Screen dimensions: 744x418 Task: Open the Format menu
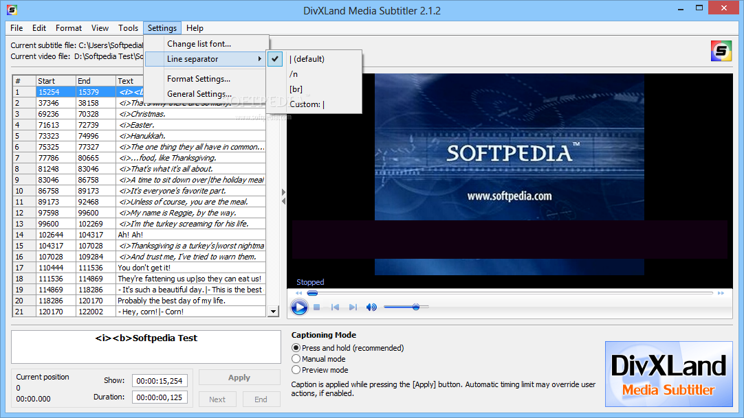tap(68, 28)
